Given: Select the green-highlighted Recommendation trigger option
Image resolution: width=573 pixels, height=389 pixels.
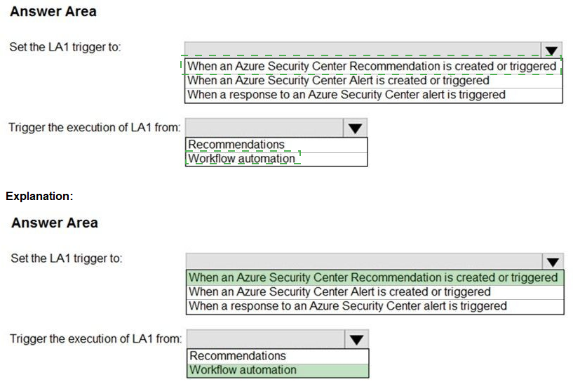Looking at the screenshot, I should [374, 277].
